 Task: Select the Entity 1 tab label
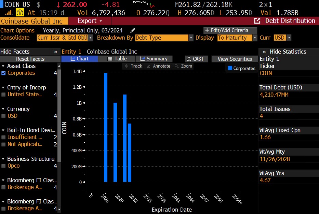pyautogui.click(x=71, y=52)
